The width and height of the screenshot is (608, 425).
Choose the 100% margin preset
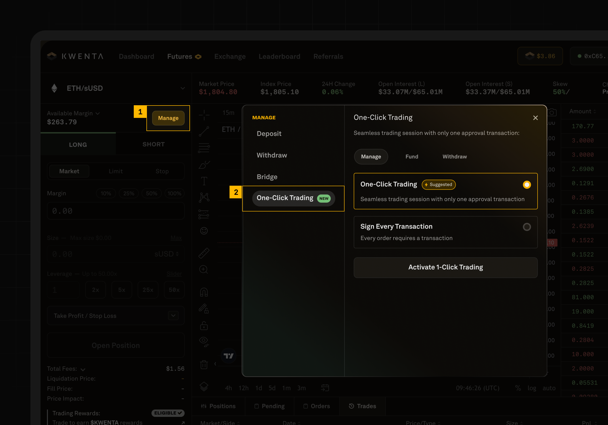click(x=175, y=193)
